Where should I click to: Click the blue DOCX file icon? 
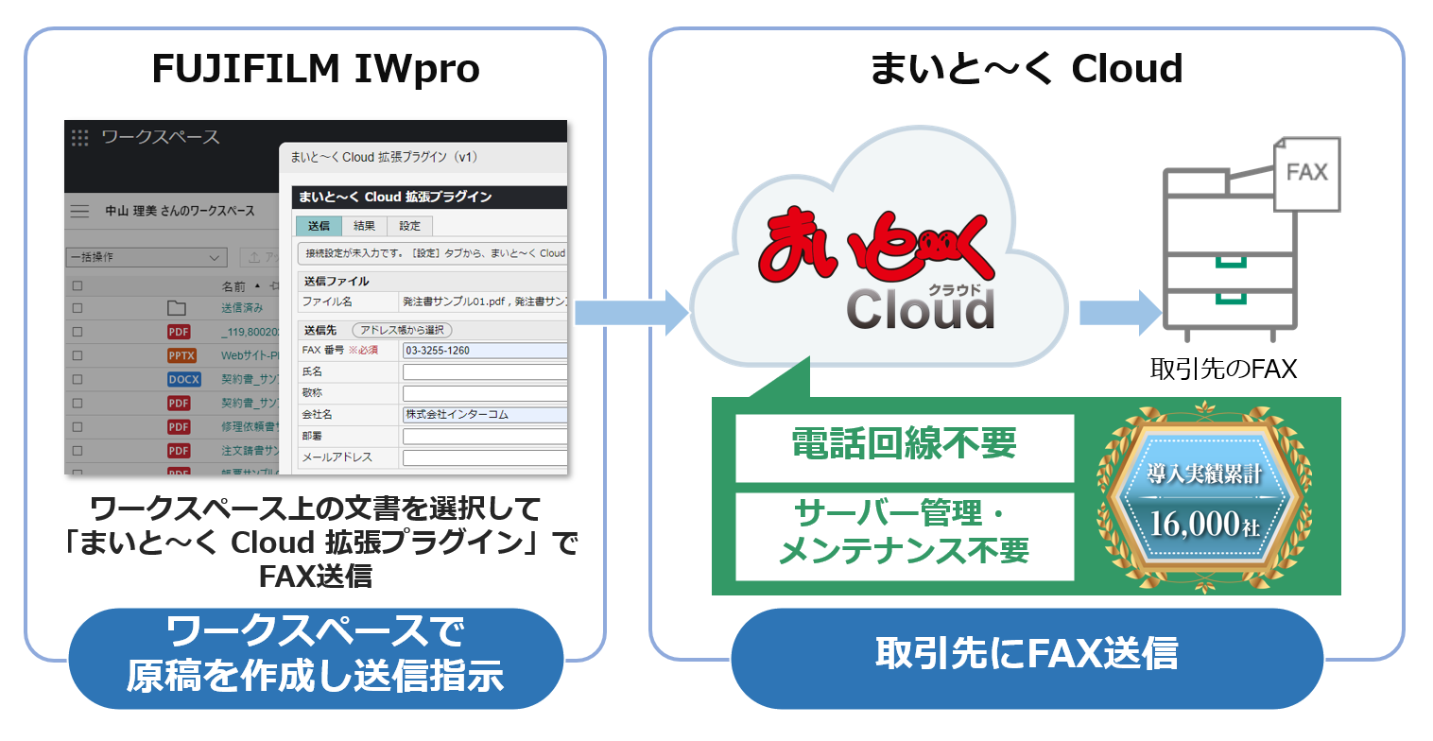(183, 379)
